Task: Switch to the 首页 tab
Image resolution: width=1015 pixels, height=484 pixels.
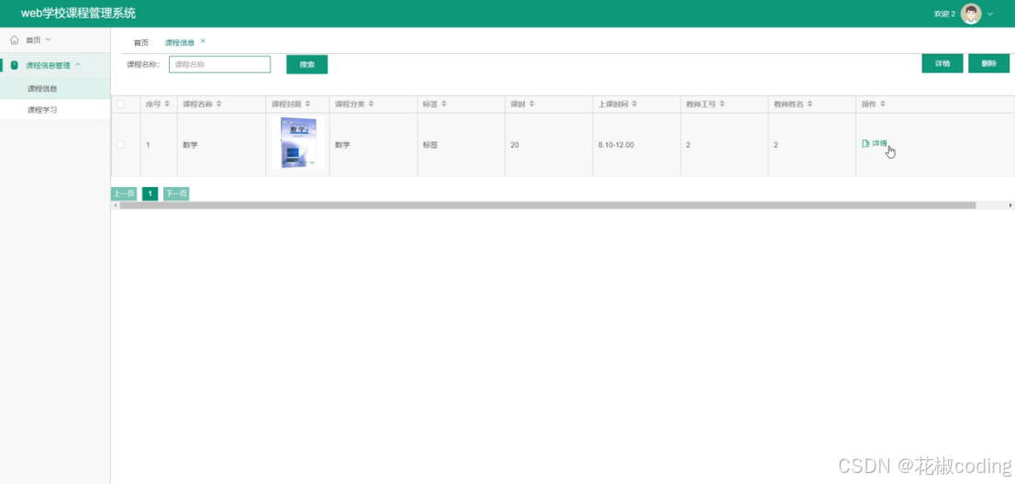Action: [x=141, y=43]
